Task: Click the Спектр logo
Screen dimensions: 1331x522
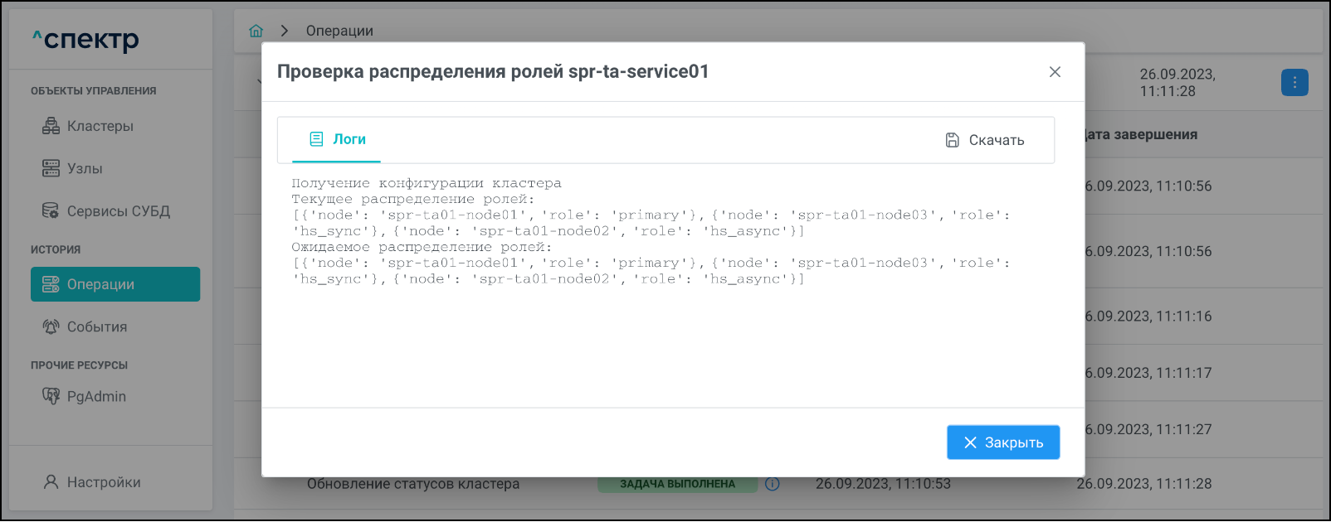Action: pyautogui.click(x=85, y=39)
